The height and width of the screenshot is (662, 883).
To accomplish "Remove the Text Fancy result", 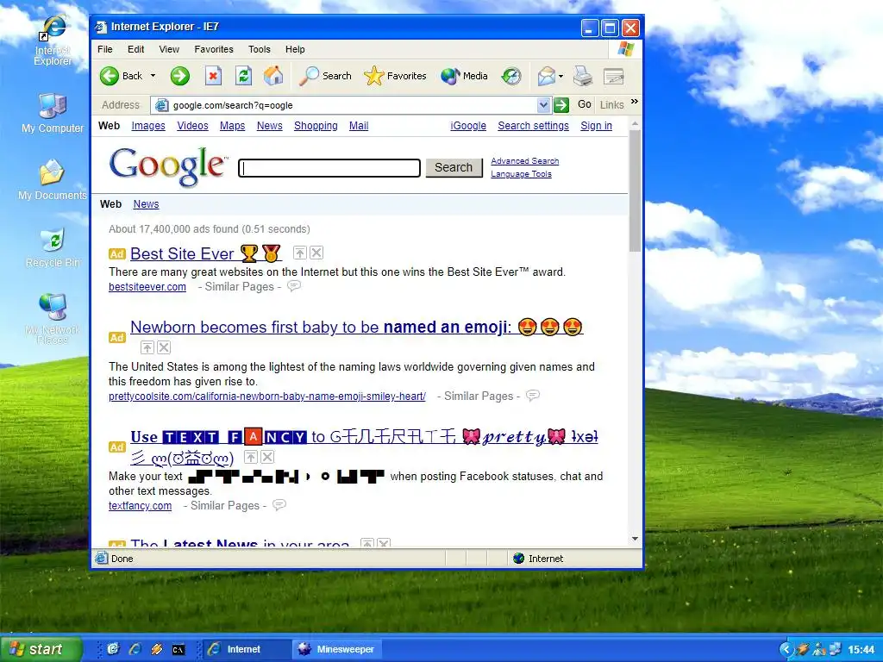I will click(x=267, y=457).
